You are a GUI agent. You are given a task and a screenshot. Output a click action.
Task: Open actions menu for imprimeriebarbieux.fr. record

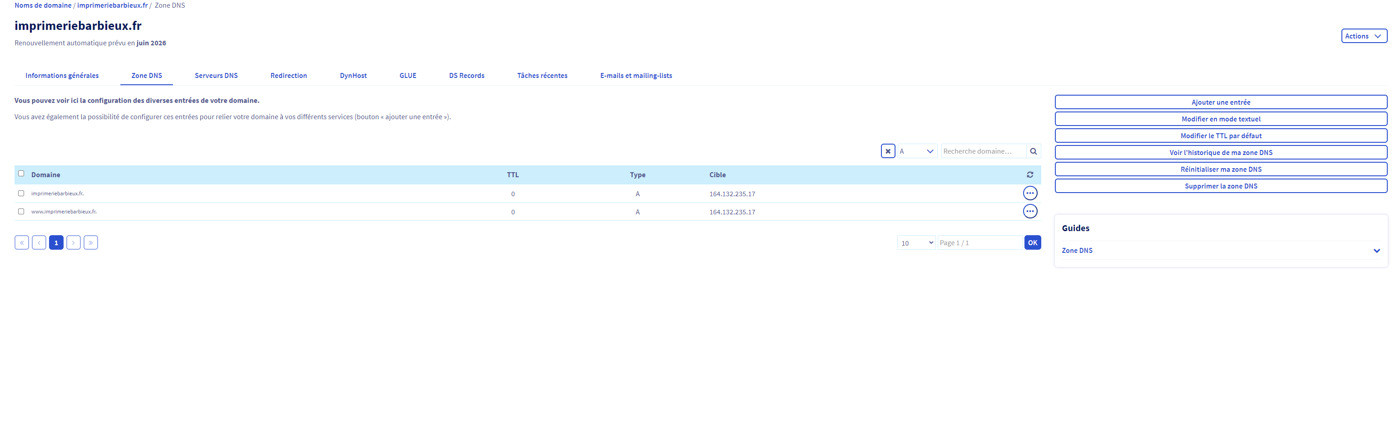1029,193
